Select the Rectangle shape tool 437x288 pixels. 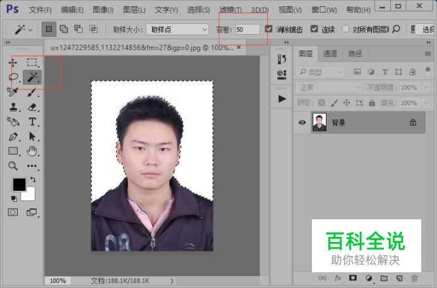coord(13,151)
